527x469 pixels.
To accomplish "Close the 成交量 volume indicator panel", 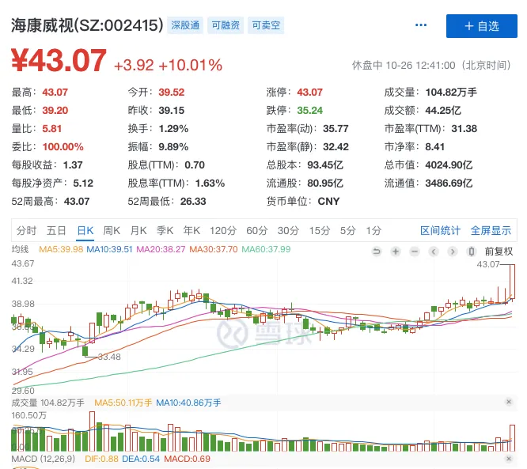I will pyautogui.click(x=509, y=402).
